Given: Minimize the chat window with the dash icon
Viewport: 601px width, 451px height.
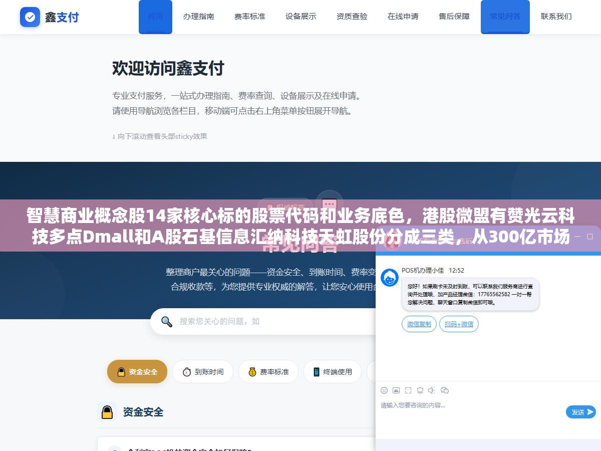Looking at the screenshot, I should 576,236.
